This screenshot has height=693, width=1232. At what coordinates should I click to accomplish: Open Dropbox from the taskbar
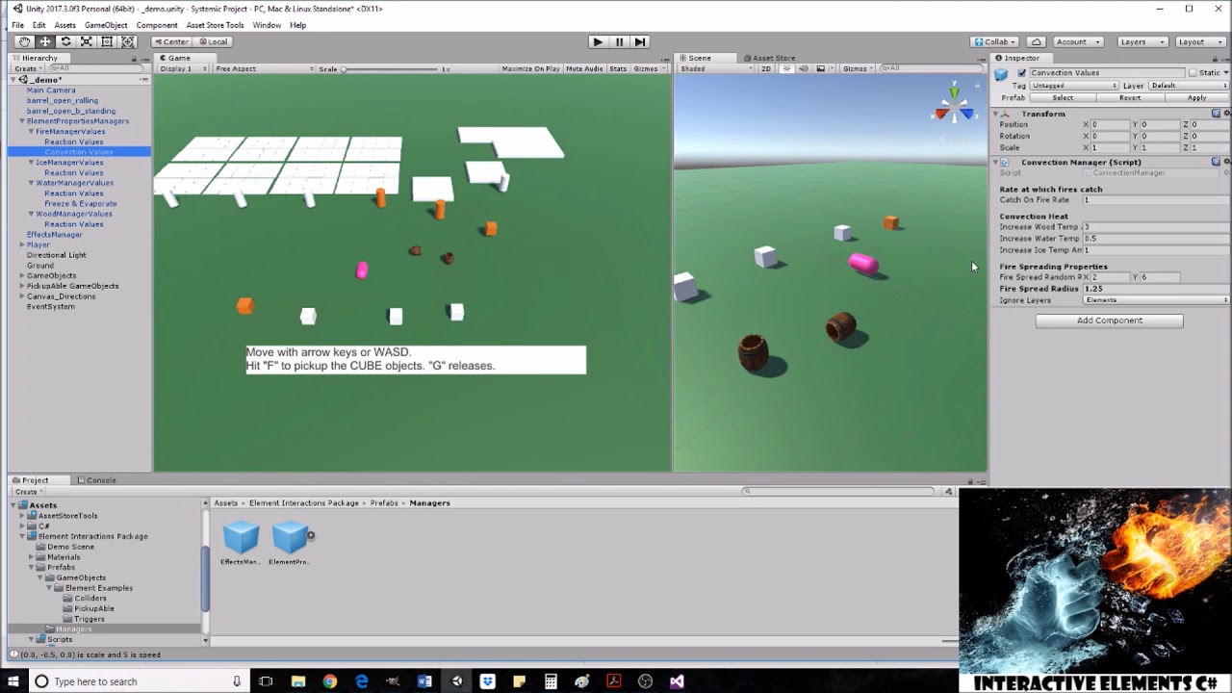[487, 681]
